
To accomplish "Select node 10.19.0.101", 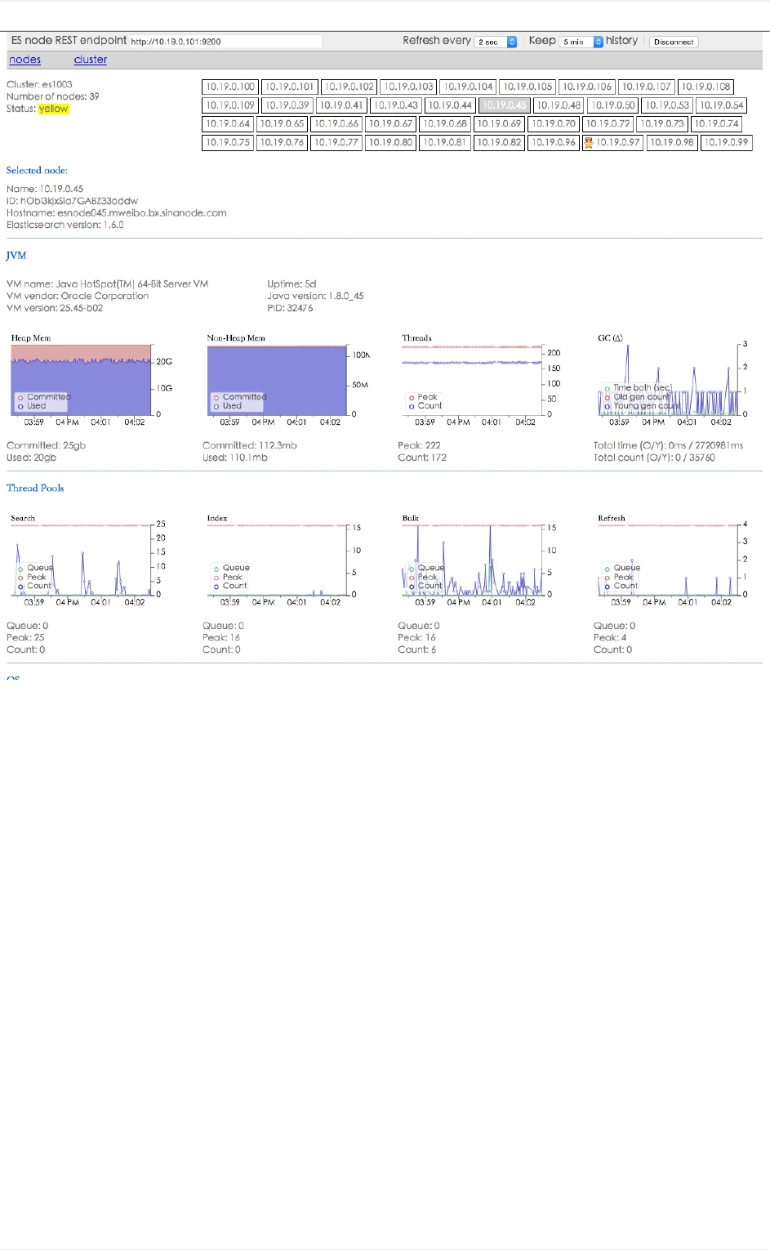I will [290, 87].
